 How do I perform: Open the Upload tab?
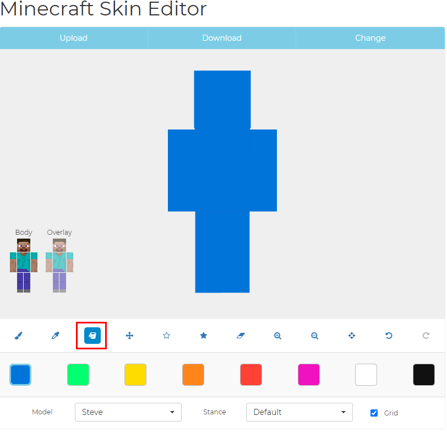(x=74, y=38)
